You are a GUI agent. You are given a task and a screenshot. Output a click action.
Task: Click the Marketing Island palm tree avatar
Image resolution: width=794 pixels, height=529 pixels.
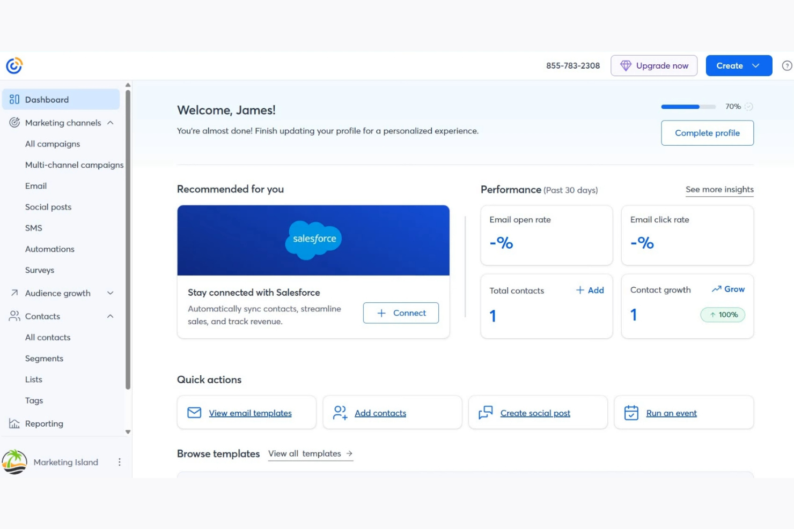pyautogui.click(x=14, y=461)
